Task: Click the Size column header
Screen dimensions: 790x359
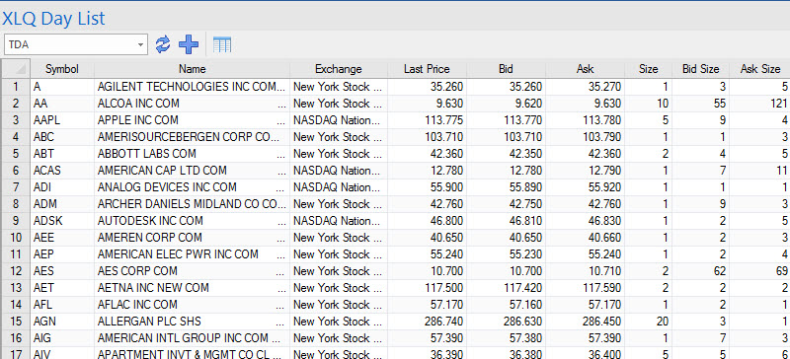Action: (x=649, y=69)
